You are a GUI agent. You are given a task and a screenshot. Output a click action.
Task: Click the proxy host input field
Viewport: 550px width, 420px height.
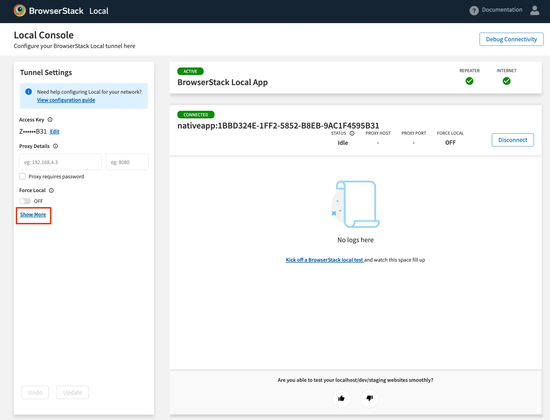tap(60, 162)
